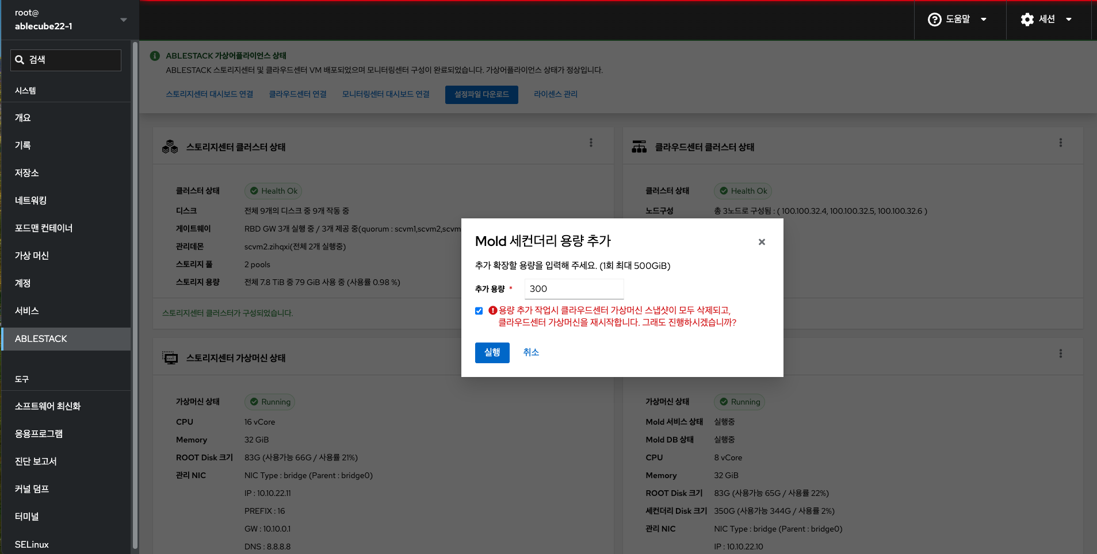Click the 추가 용량 input field
The image size is (1097, 554).
click(x=574, y=289)
